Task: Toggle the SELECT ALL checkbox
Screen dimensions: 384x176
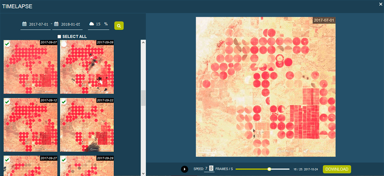Action: [x=59, y=37]
